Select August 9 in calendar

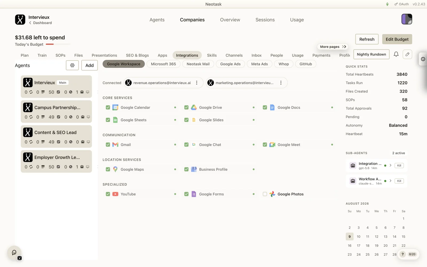pyautogui.click(x=350, y=237)
